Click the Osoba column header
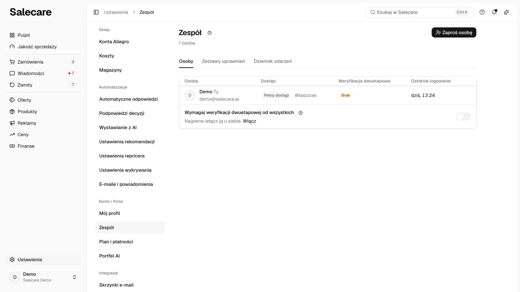This screenshot has width=520, height=292. pos(191,81)
